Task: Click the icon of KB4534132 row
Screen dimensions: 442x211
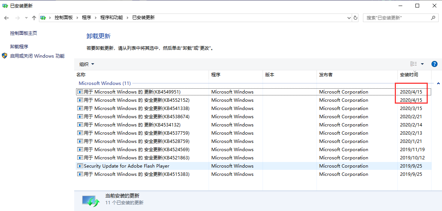Action: point(80,125)
